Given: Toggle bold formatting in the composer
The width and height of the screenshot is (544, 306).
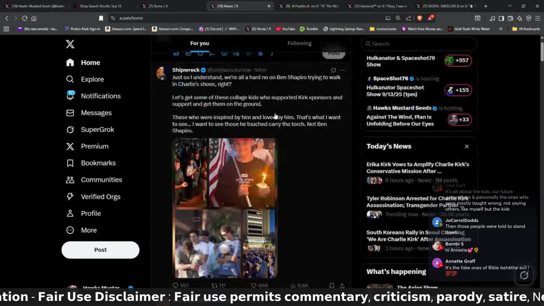Looking at the screenshot, I should click(x=261, y=54).
